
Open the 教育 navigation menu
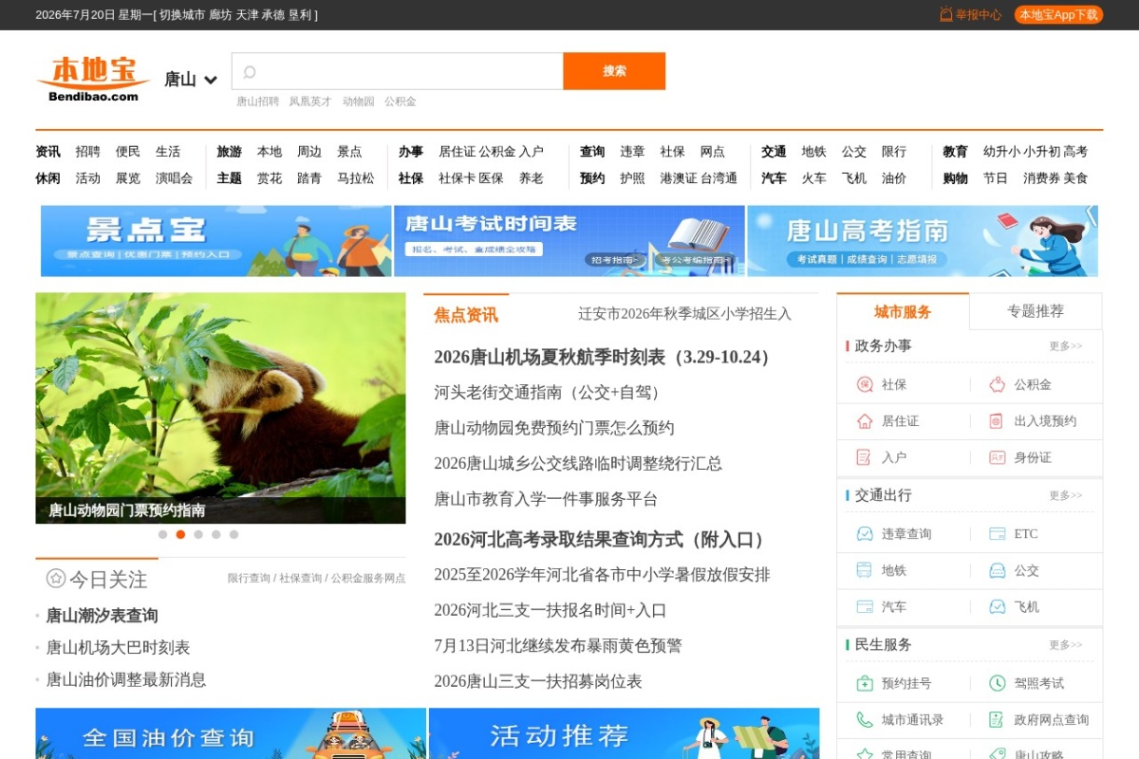[x=955, y=152]
